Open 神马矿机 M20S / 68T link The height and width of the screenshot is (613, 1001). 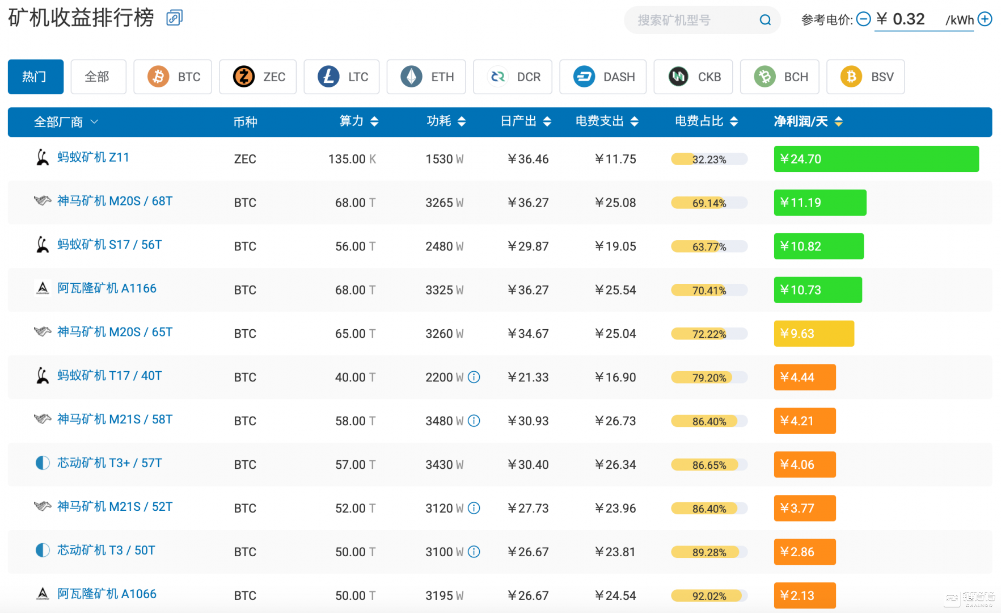[x=115, y=201]
